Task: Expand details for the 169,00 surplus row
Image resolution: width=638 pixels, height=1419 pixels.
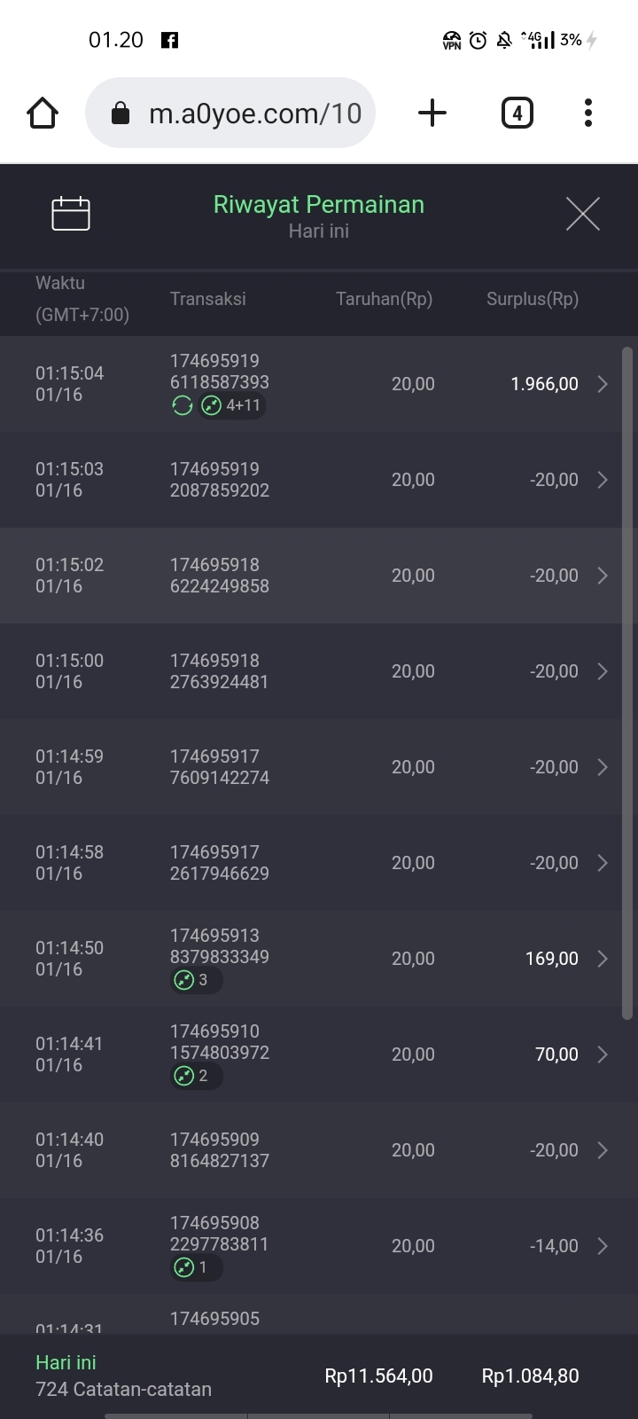Action: pos(603,959)
